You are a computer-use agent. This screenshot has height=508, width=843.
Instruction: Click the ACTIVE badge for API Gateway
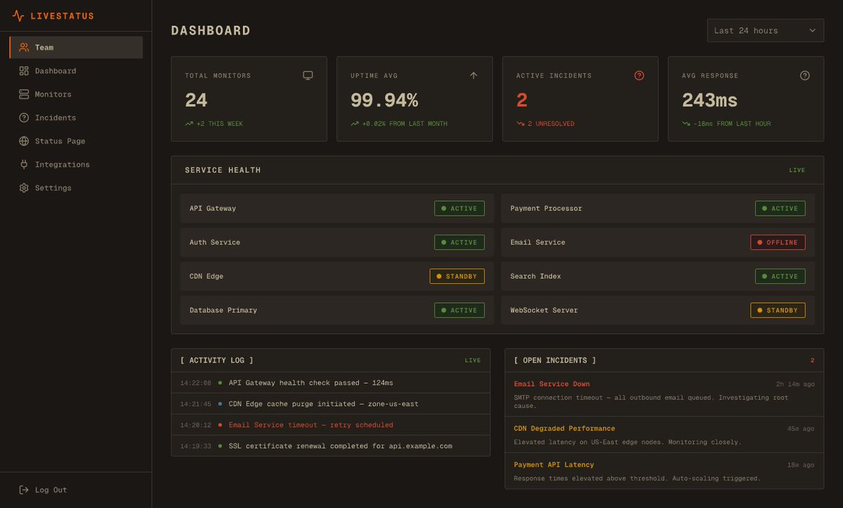pyautogui.click(x=459, y=209)
